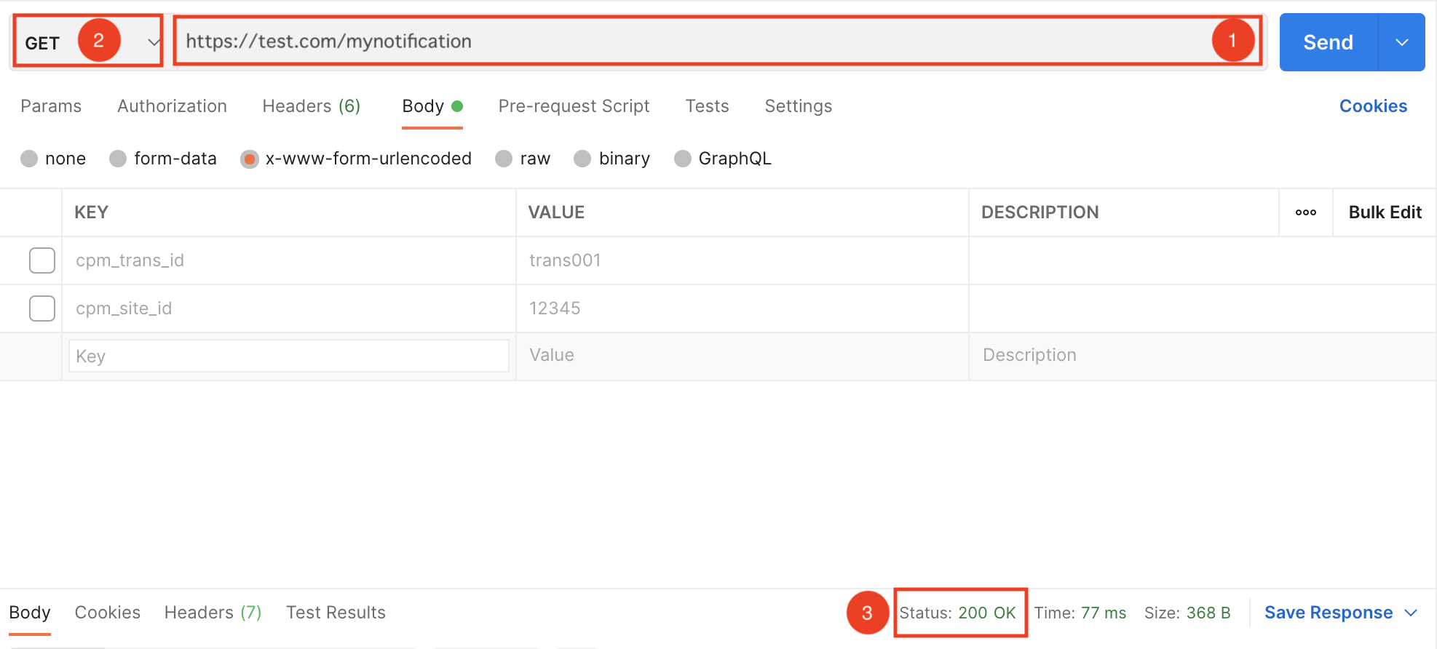Open the Authorization tab
The image size is (1437, 649).
pyautogui.click(x=172, y=106)
